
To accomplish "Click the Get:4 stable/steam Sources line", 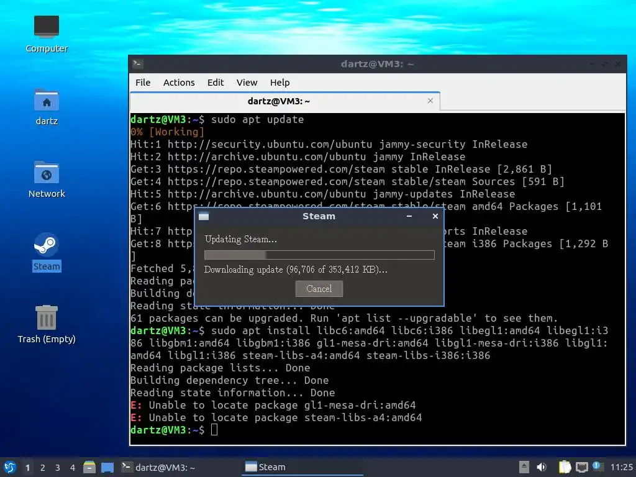I will pos(347,182).
